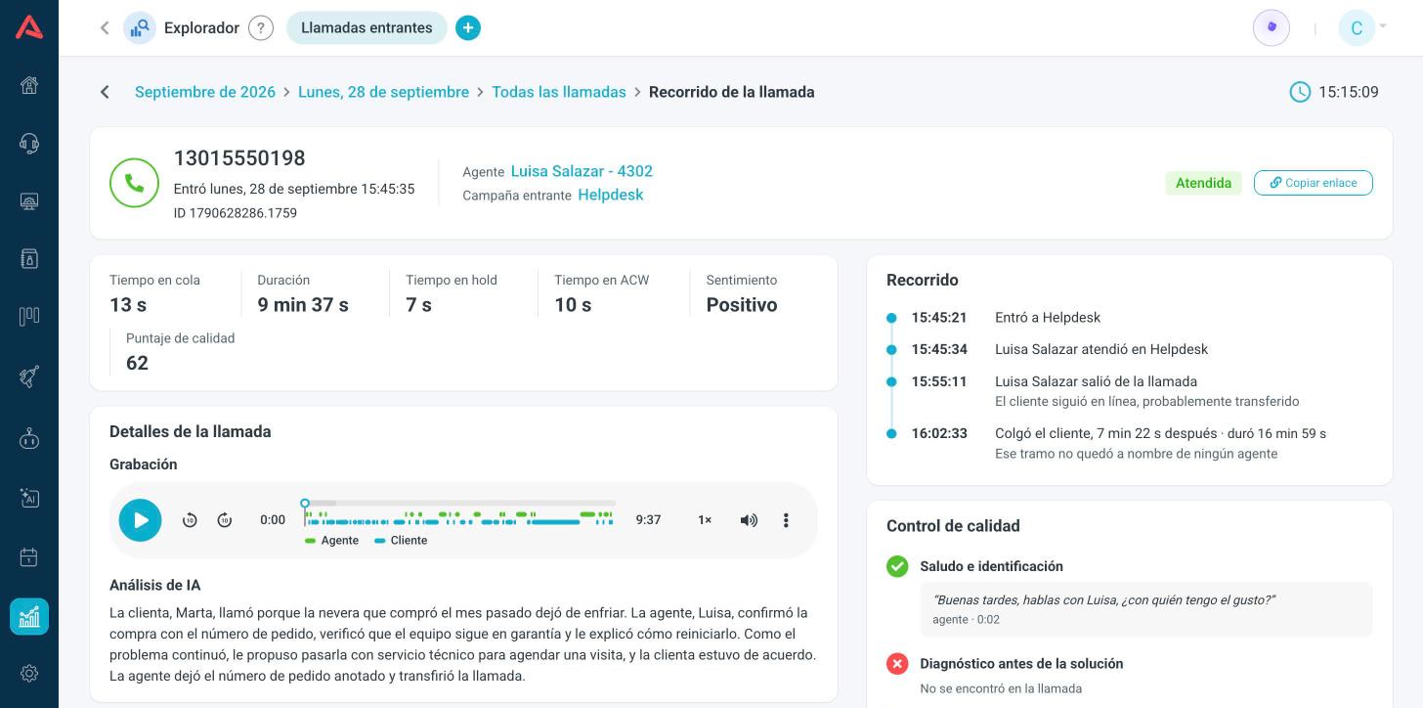Click the Copiar enlace button
Viewport: 1423px width, 708px height.
tap(1313, 183)
